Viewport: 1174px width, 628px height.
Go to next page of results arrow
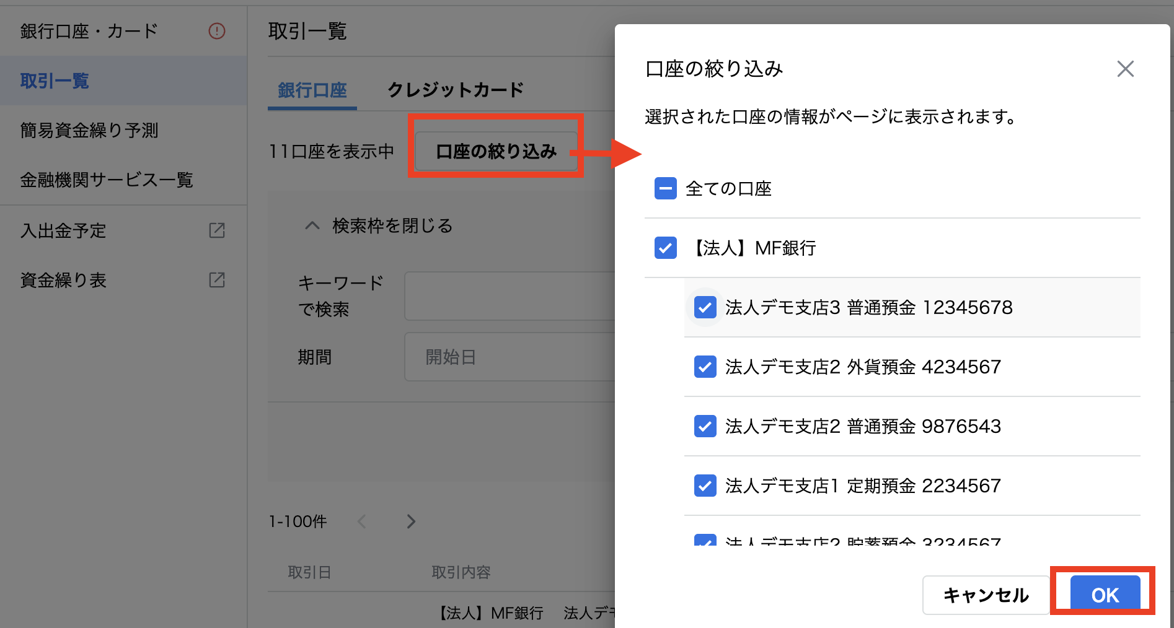point(411,521)
